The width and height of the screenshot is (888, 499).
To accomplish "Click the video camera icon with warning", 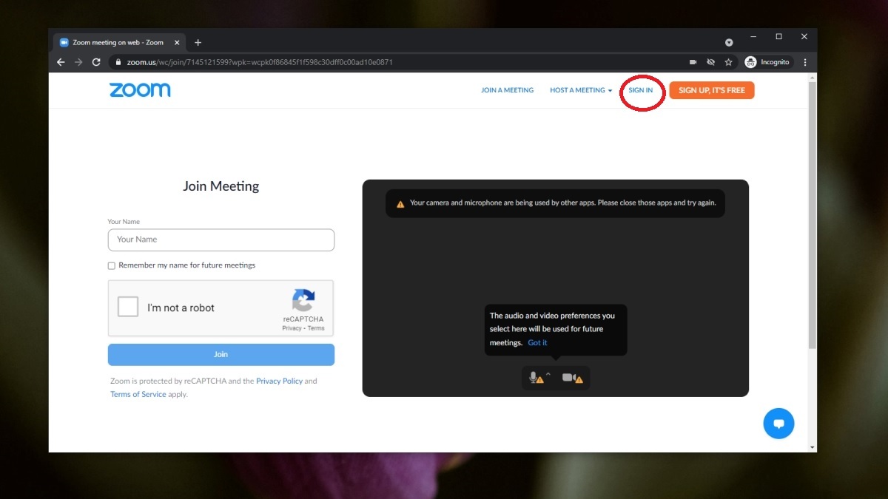I will [x=572, y=378].
